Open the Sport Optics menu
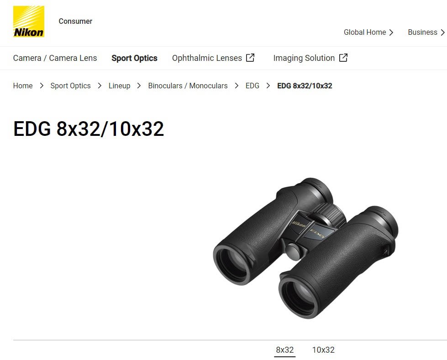 pyautogui.click(x=134, y=58)
